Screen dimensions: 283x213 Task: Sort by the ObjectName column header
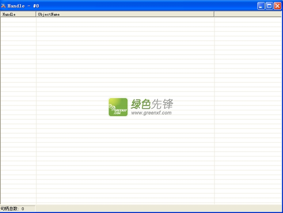pyautogui.click(x=125, y=14)
